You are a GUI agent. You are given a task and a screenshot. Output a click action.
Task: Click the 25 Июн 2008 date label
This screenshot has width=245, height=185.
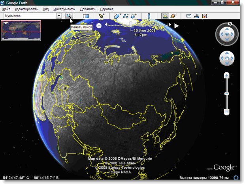(145, 30)
